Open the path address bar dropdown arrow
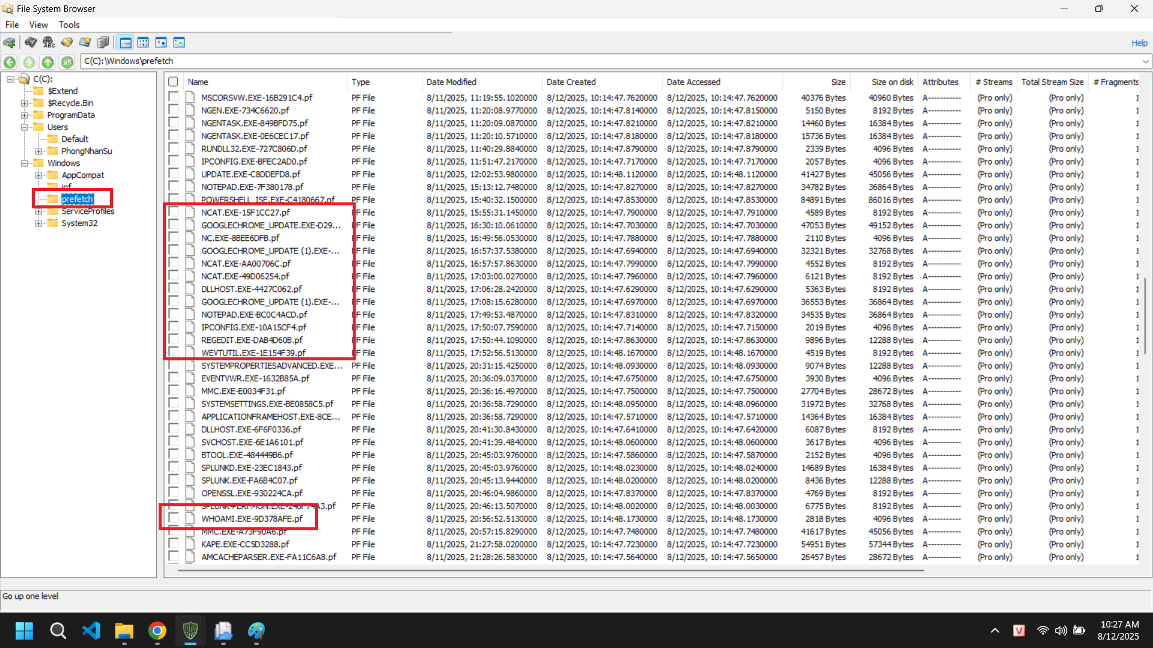 point(1145,61)
